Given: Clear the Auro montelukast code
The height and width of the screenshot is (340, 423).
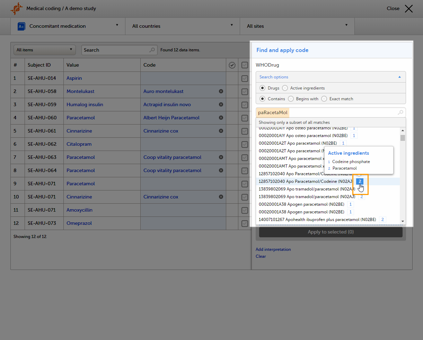Looking at the screenshot, I should point(221,91).
